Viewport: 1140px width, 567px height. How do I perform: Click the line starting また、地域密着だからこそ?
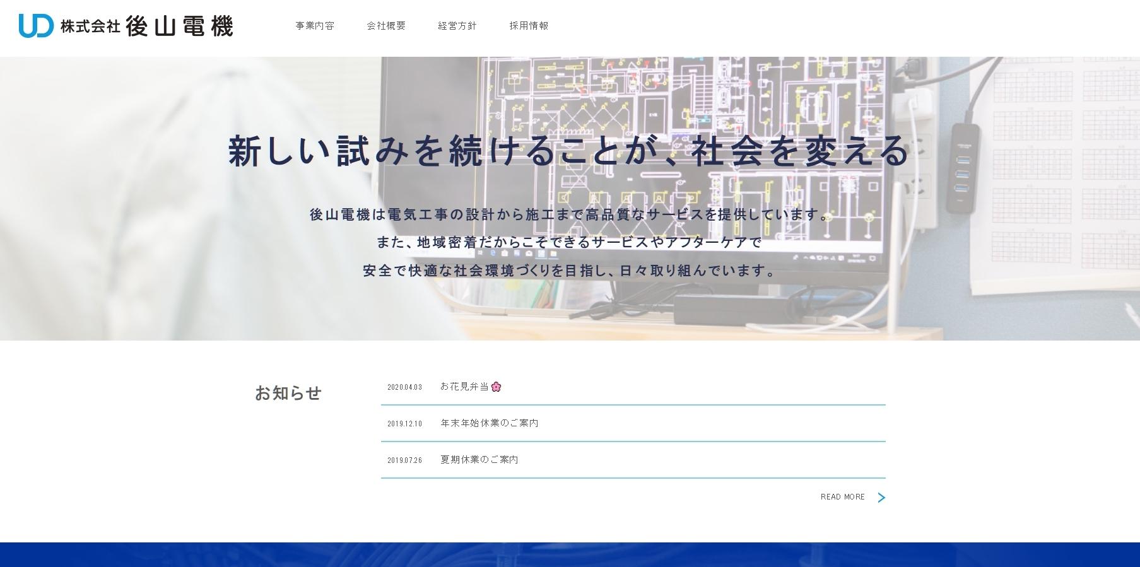pos(570,242)
